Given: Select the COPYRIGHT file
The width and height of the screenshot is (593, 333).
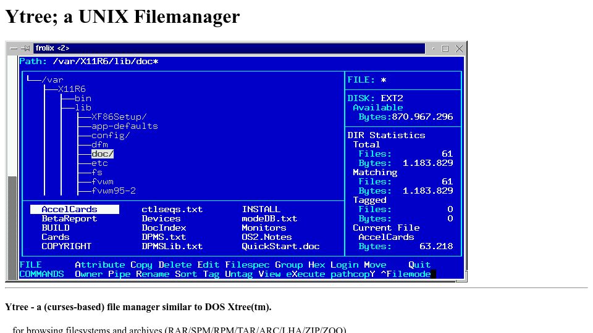Looking at the screenshot, I should (x=66, y=246).
